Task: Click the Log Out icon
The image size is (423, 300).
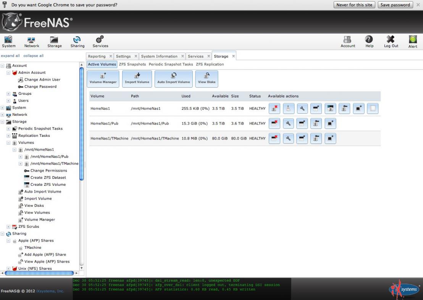Action: click(x=391, y=42)
